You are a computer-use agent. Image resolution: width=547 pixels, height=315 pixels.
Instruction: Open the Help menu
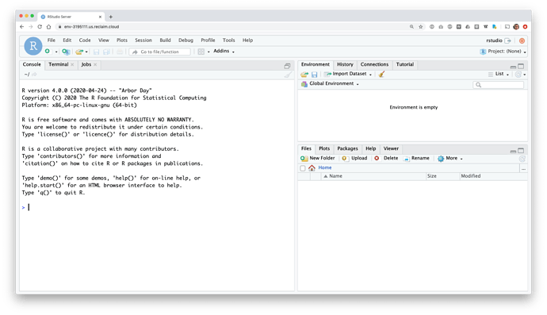pos(247,40)
